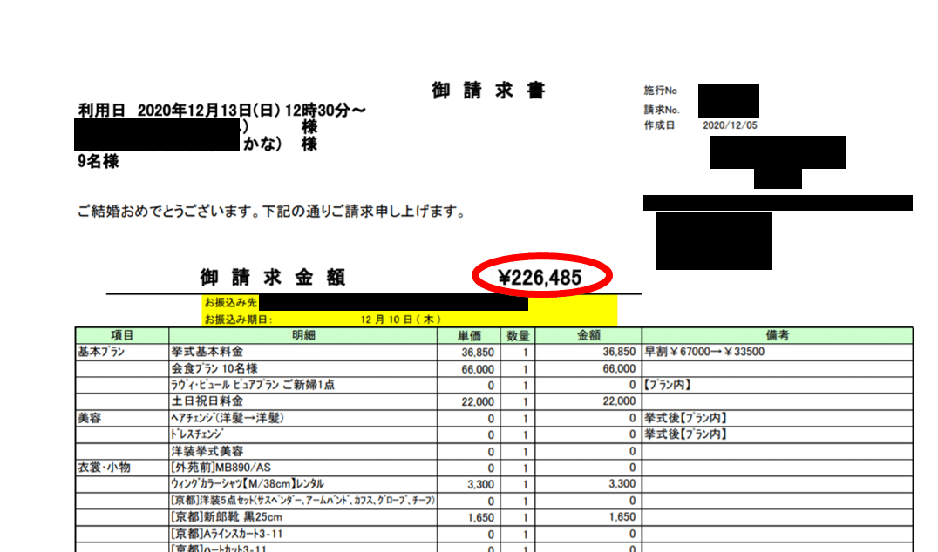Click the ドレスチェンジ detail cell
Image resolution: width=938 pixels, height=552 pixels.
click(x=303, y=435)
